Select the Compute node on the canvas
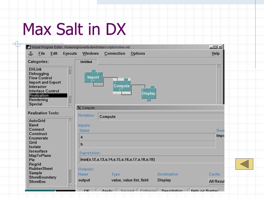The height and width of the screenshot is (198, 264). [x=122, y=86]
